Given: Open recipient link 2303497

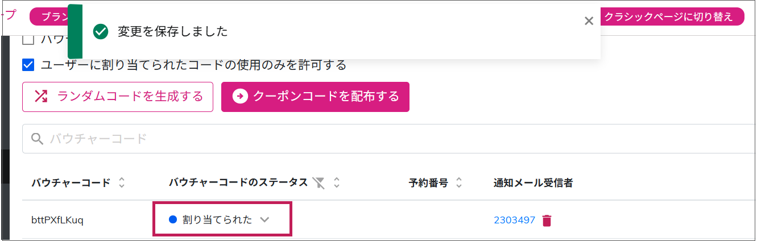Looking at the screenshot, I should coord(514,220).
